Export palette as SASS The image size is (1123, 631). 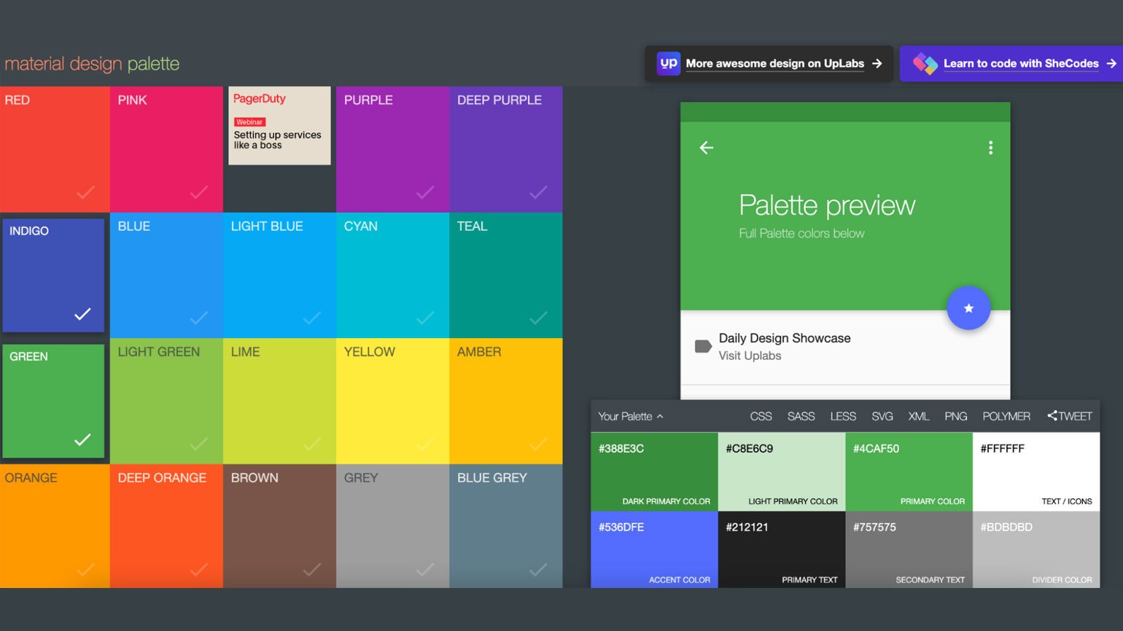tap(801, 416)
